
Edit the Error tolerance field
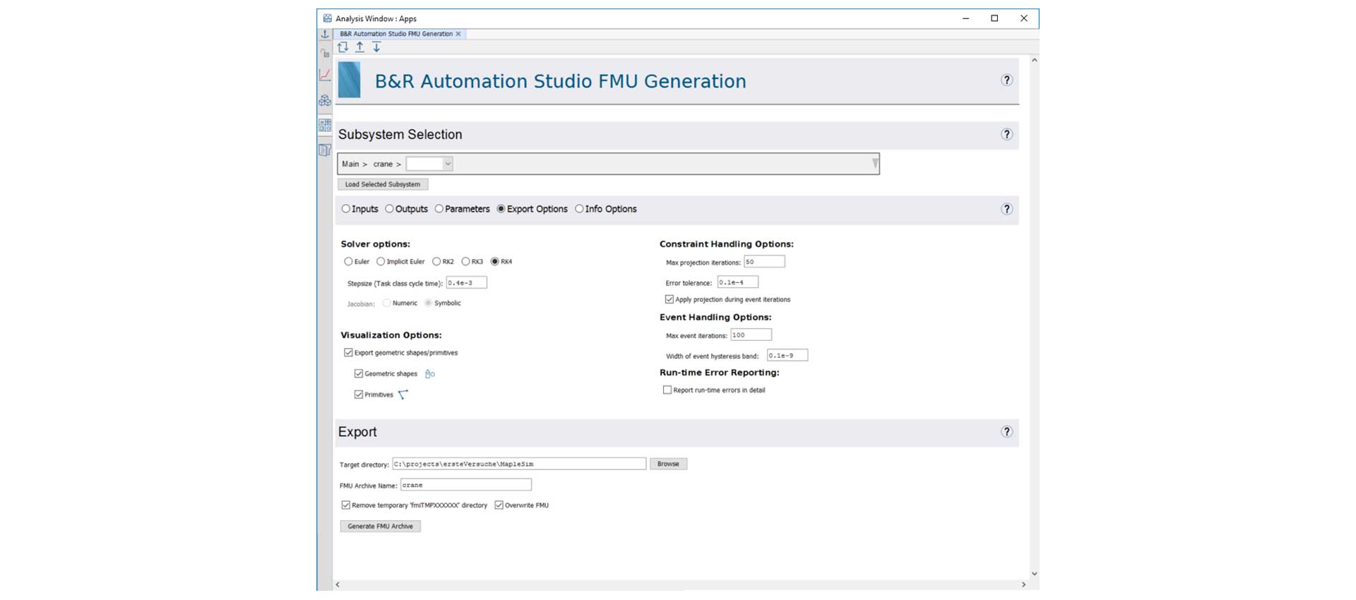click(x=738, y=282)
